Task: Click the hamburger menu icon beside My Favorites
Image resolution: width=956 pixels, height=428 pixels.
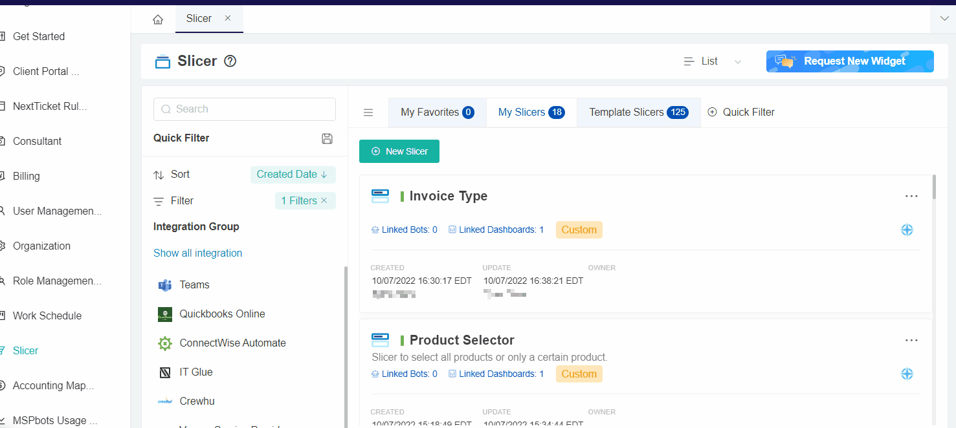Action: point(368,112)
